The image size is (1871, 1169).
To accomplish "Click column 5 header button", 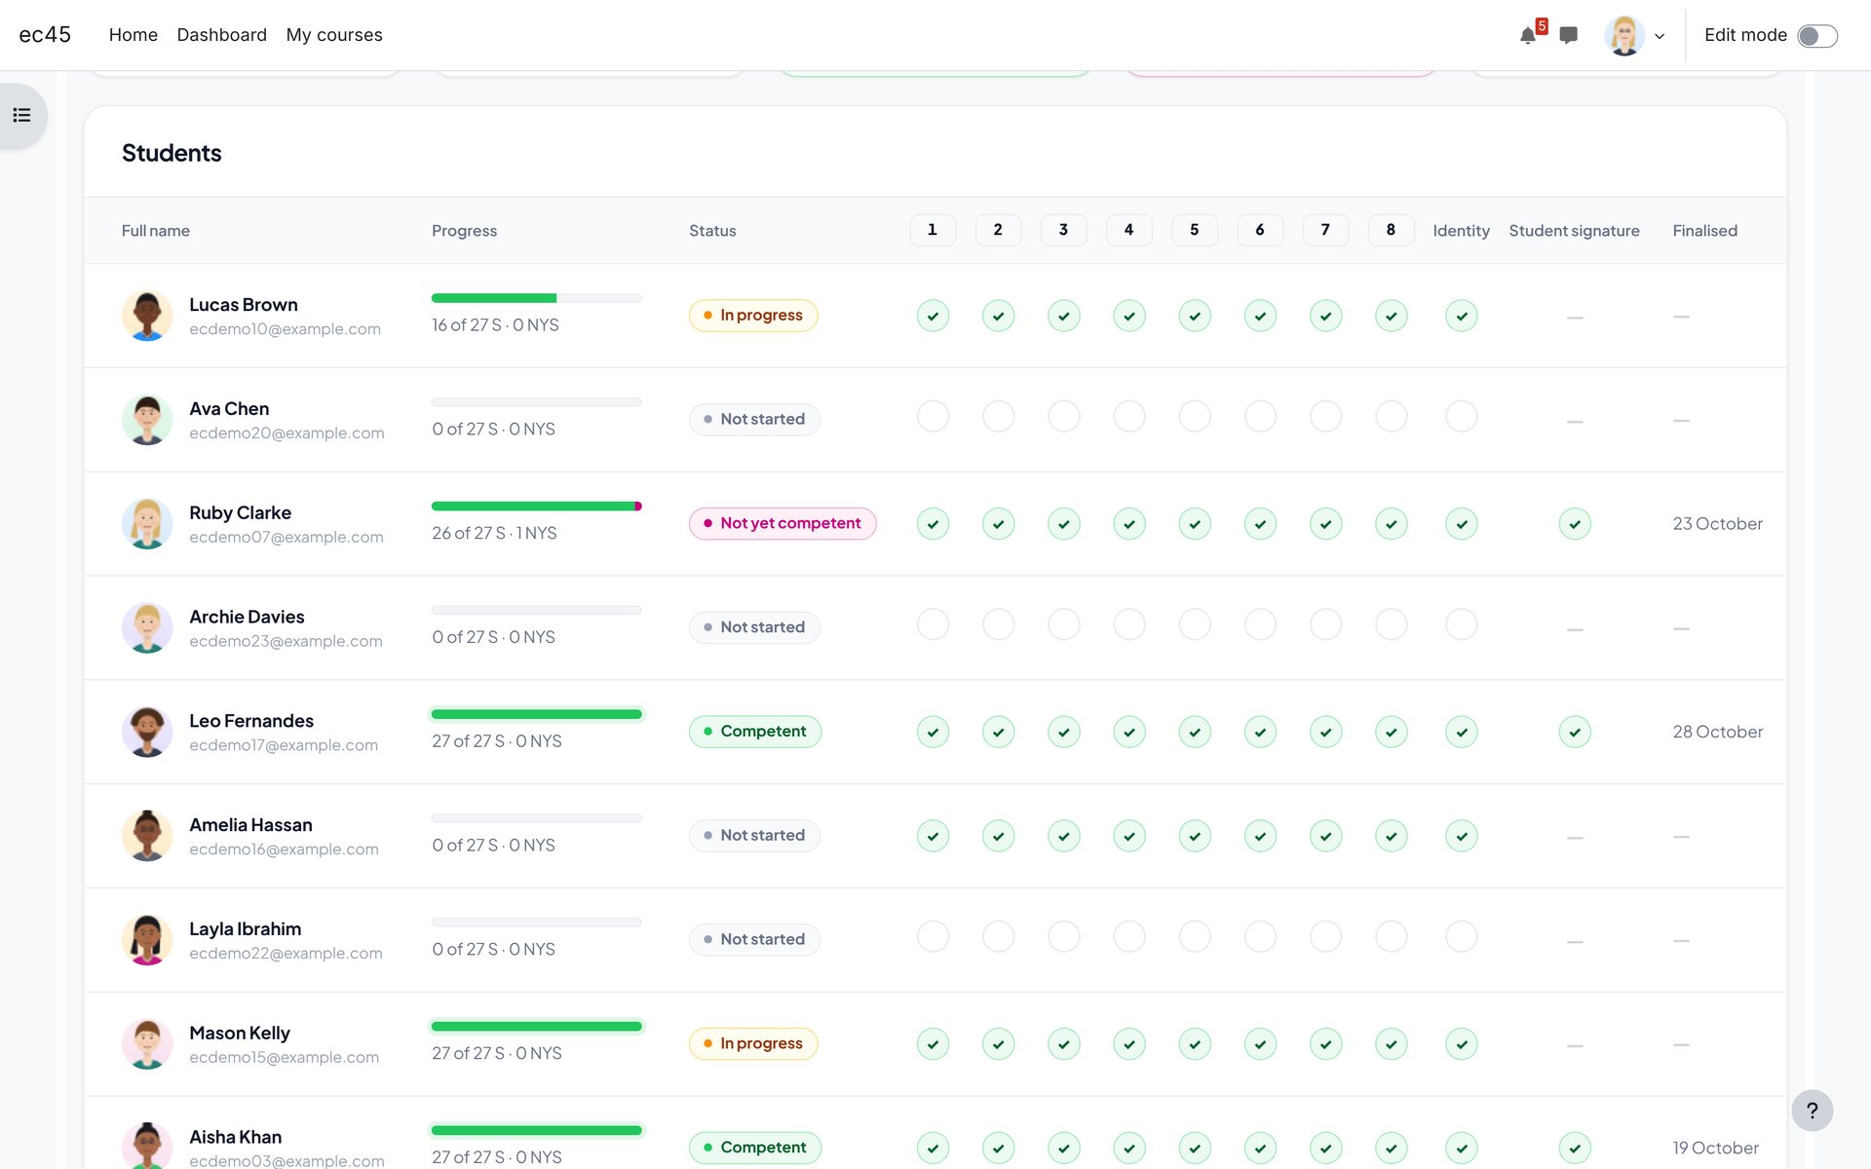I will pyautogui.click(x=1194, y=230).
